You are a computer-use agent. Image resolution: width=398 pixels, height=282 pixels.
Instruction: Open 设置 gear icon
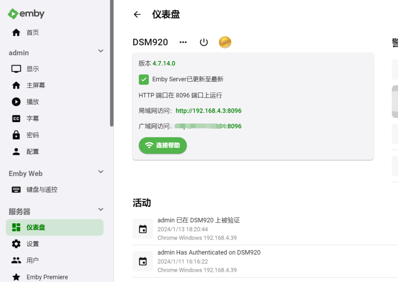[16, 244]
